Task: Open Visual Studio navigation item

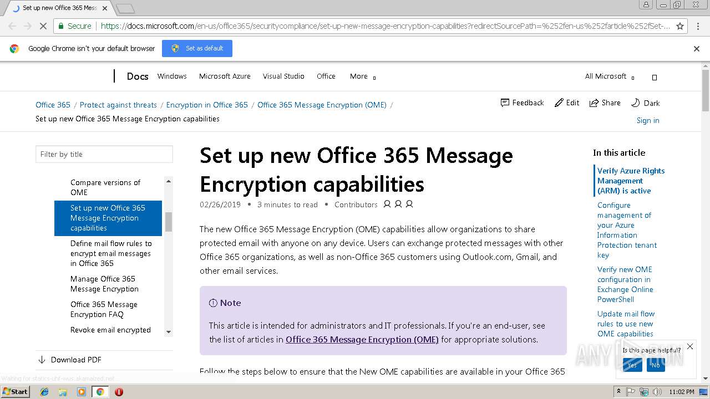Action: point(283,76)
